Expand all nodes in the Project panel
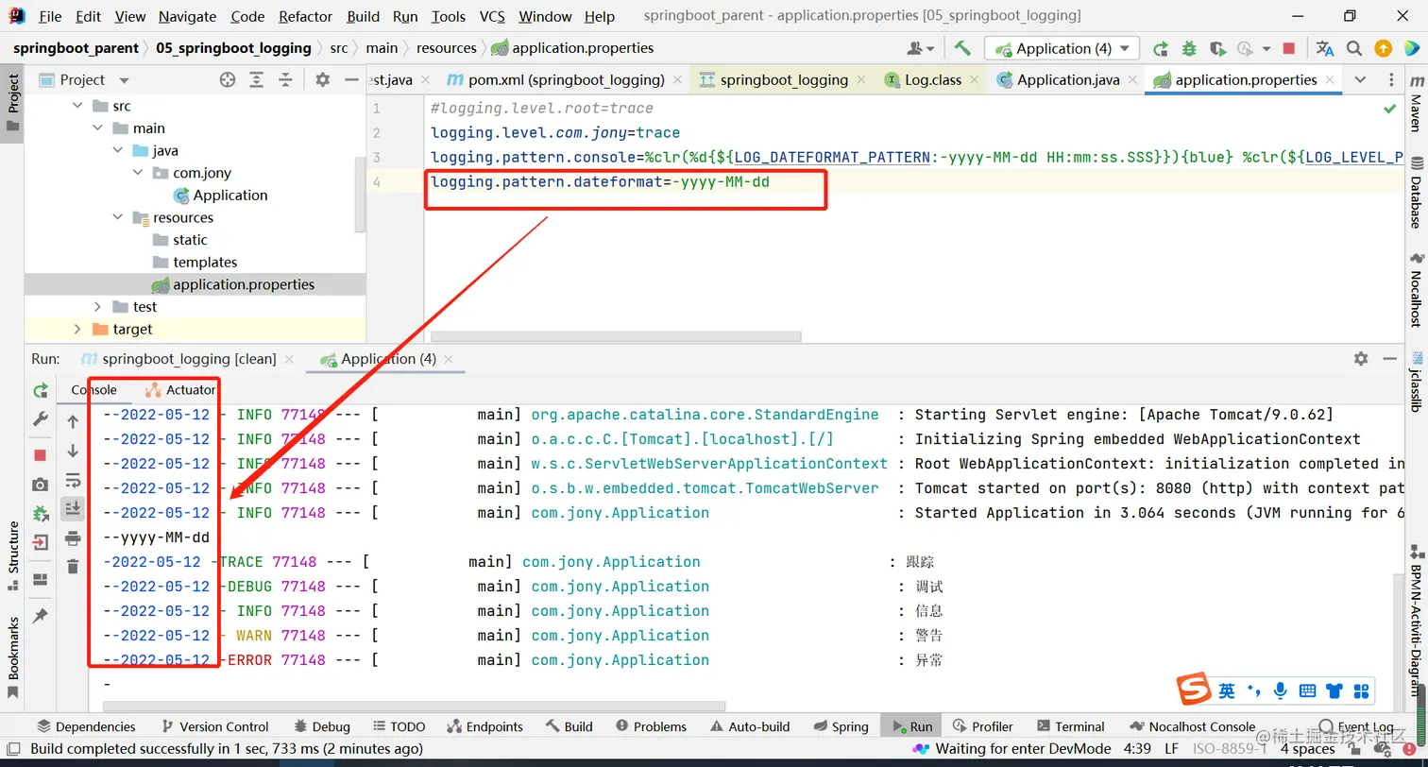Image resolution: width=1428 pixels, height=767 pixels. (256, 80)
